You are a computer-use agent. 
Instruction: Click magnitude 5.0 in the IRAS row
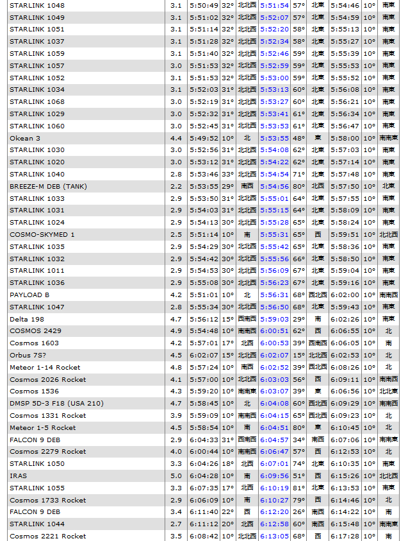(x=176, y=476)
